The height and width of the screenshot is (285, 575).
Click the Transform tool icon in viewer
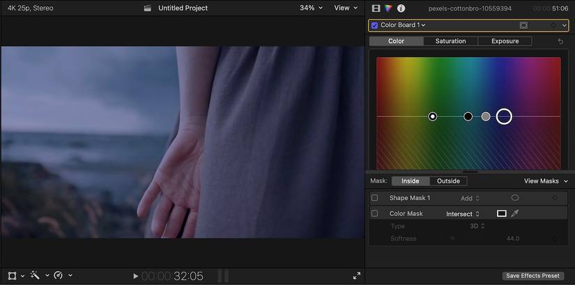(x=12, y=275)
